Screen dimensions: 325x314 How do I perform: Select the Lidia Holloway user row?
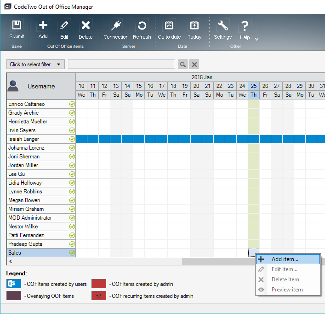[41, 183]
